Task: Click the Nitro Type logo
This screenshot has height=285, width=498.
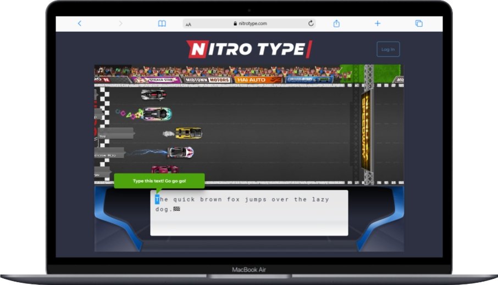Action: [250, 49]
